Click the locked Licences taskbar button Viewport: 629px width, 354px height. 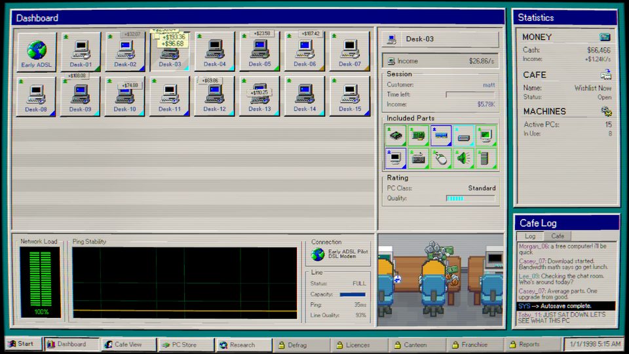(358, 345)
